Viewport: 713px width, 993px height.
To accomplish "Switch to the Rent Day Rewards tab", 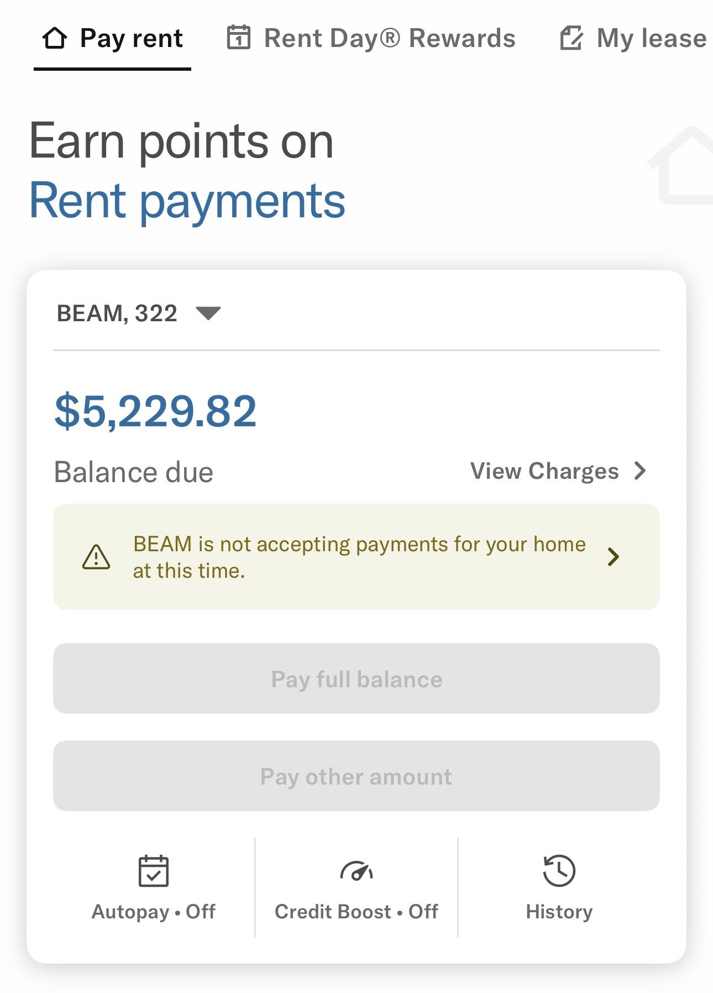I will tap(371, 38).
